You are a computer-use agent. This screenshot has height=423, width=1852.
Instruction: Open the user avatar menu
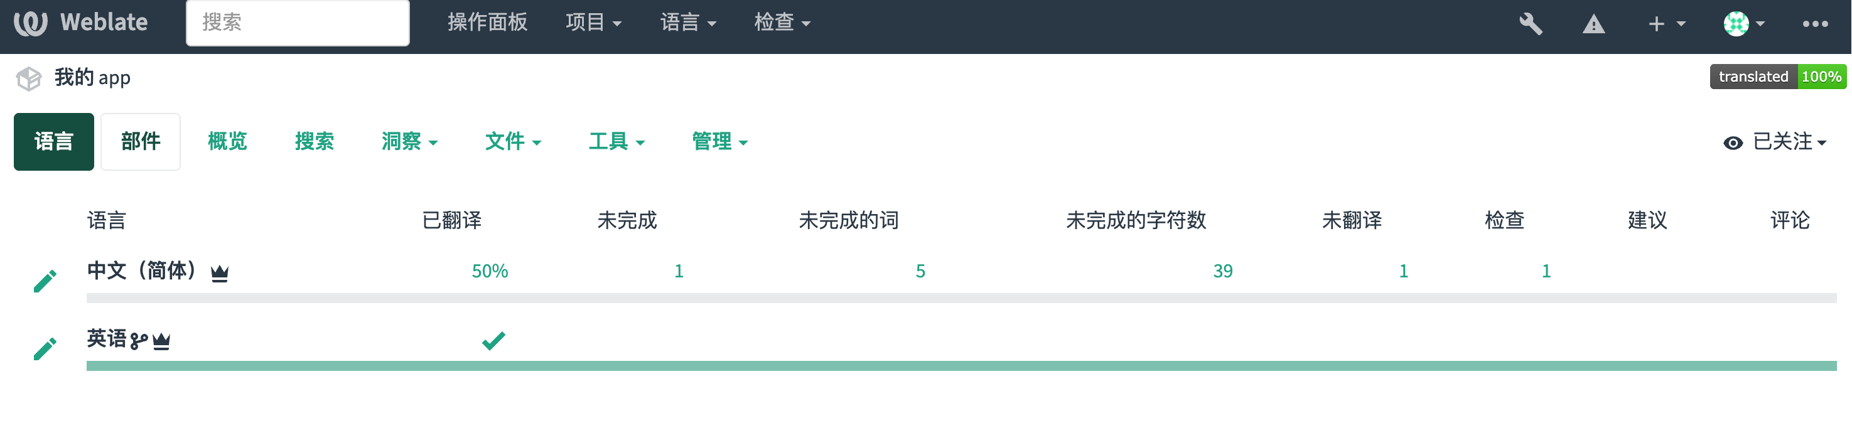1743,24
